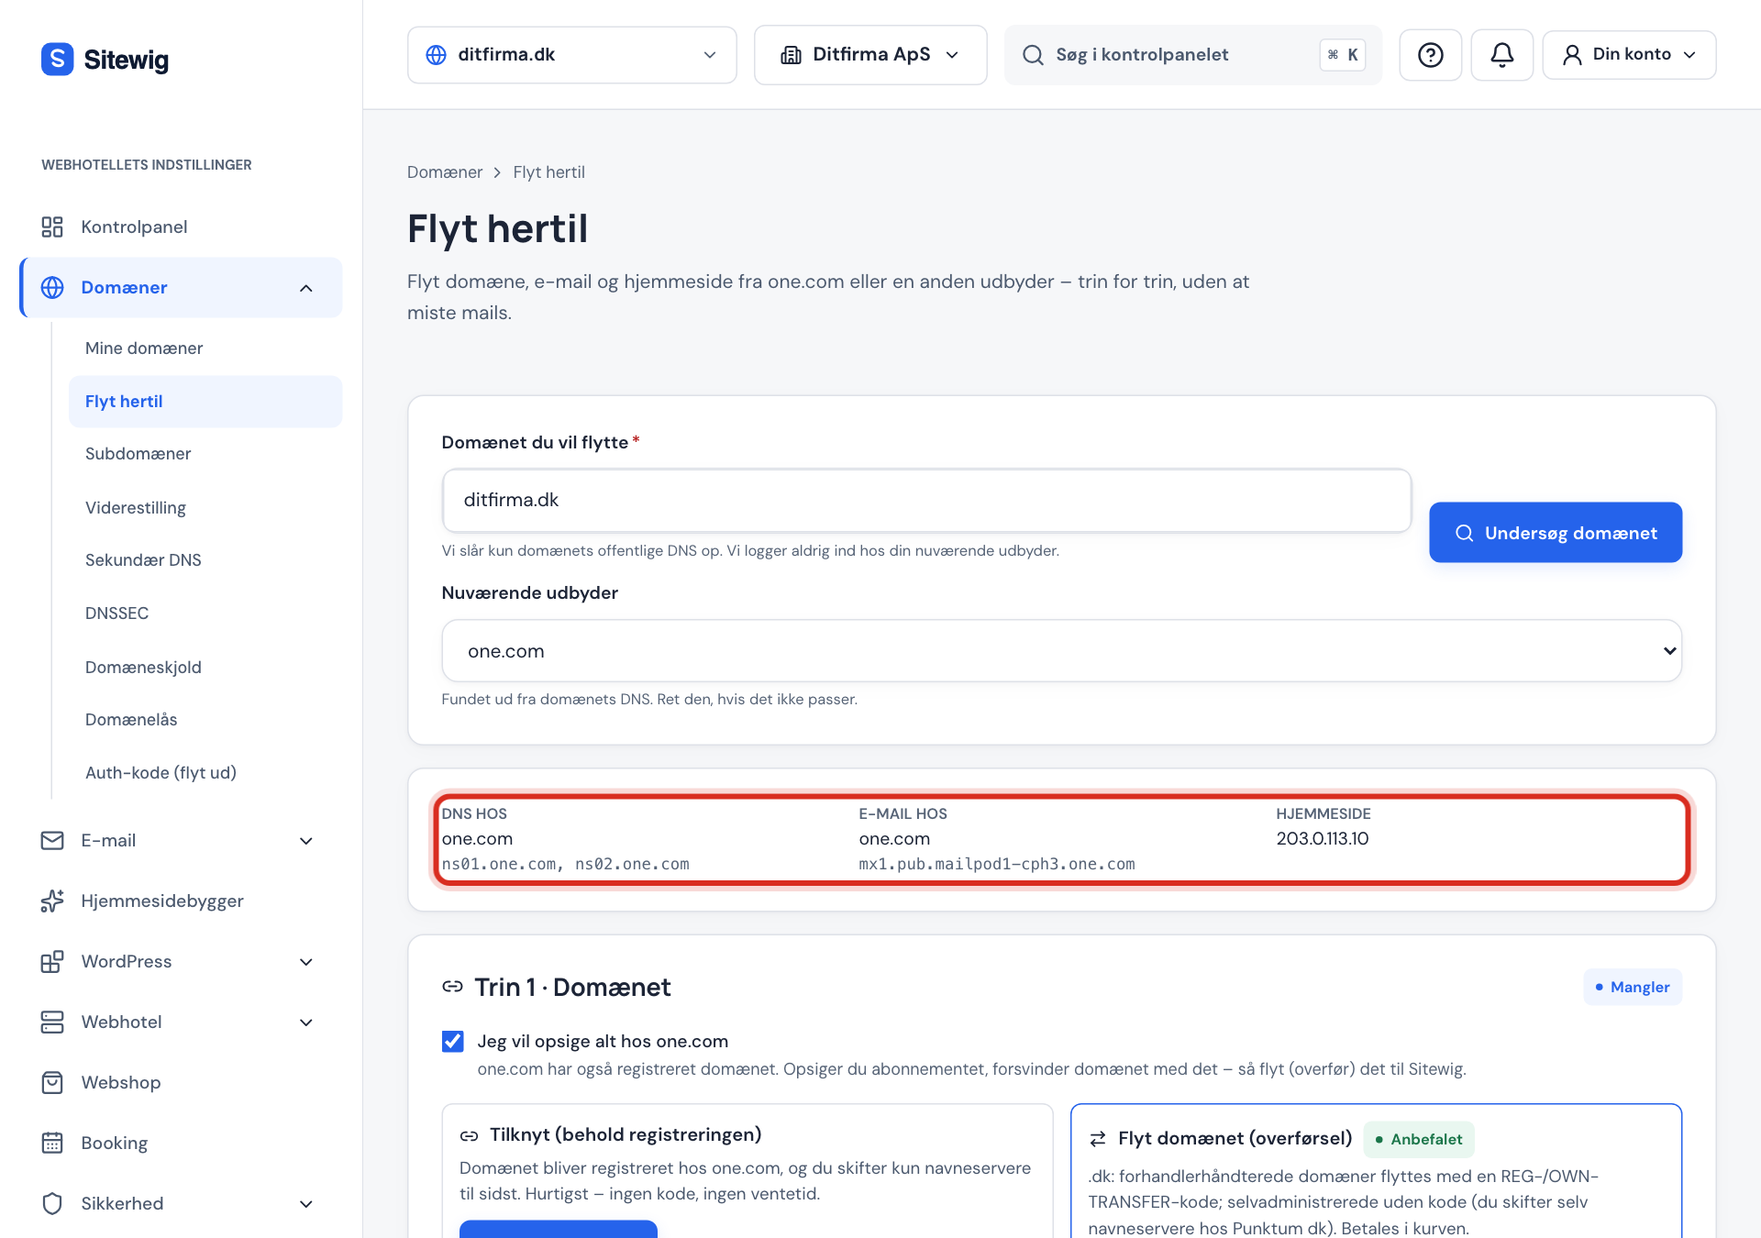Click the search magnifier icon
This screenshot has width=1761, height=1238.
1033,55
